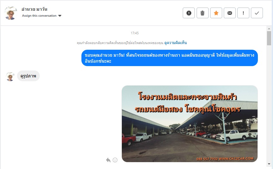Add emoji reaction with the smiley icon
Screen dimensions: 273x169
[115, 160]
